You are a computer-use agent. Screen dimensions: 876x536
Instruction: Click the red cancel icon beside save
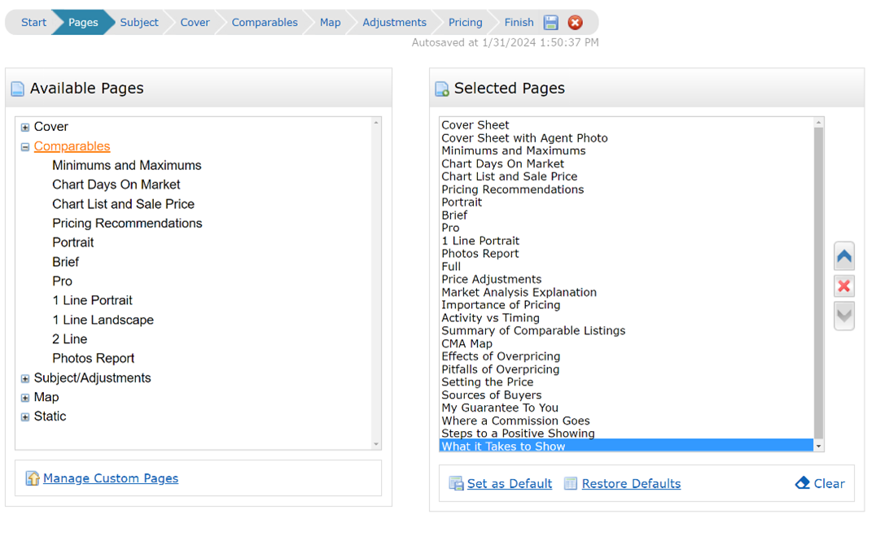tap(575, 23)
